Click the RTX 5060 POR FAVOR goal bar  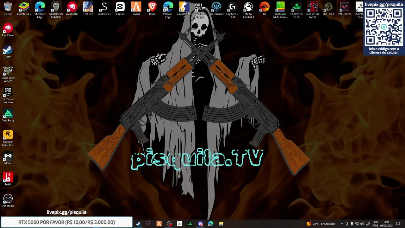66,222
